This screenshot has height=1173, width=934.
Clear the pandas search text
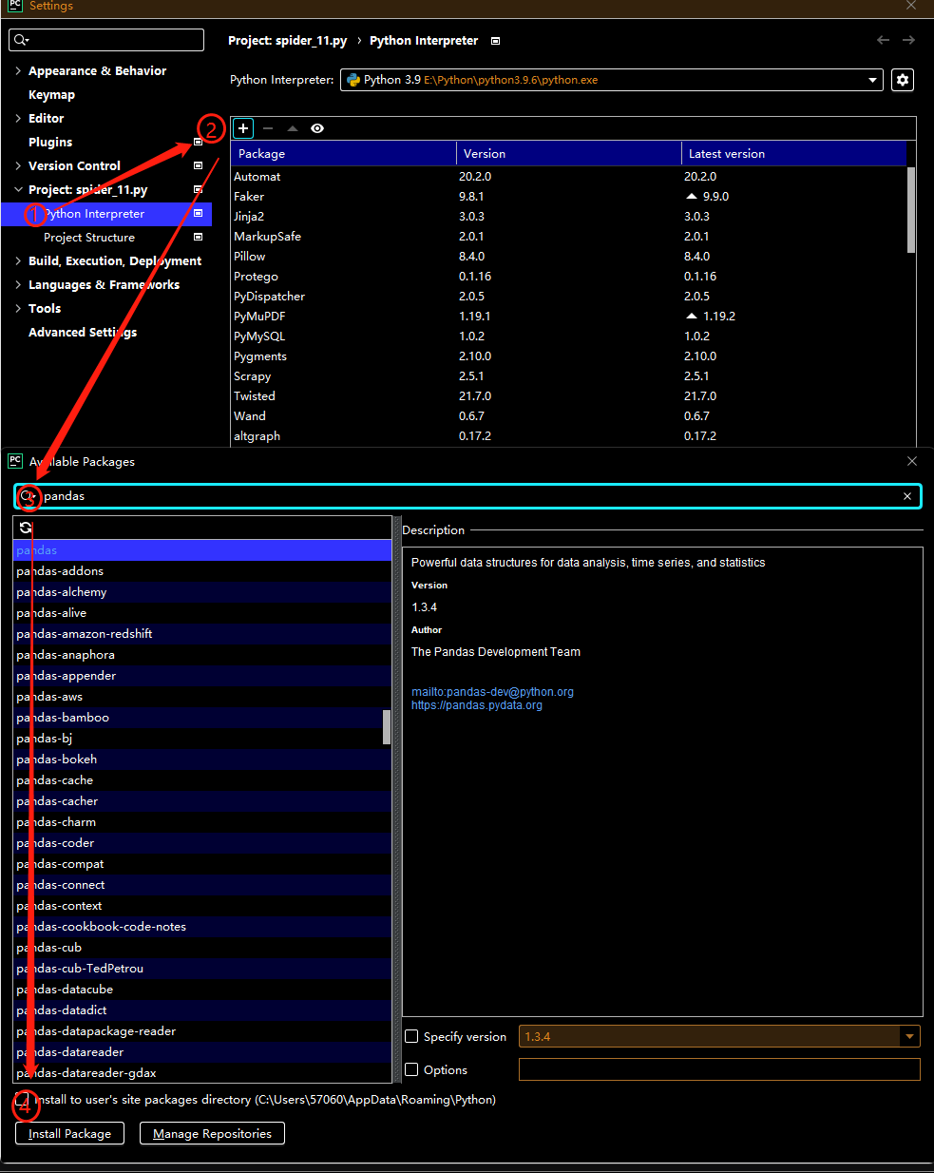click(907, 496)
